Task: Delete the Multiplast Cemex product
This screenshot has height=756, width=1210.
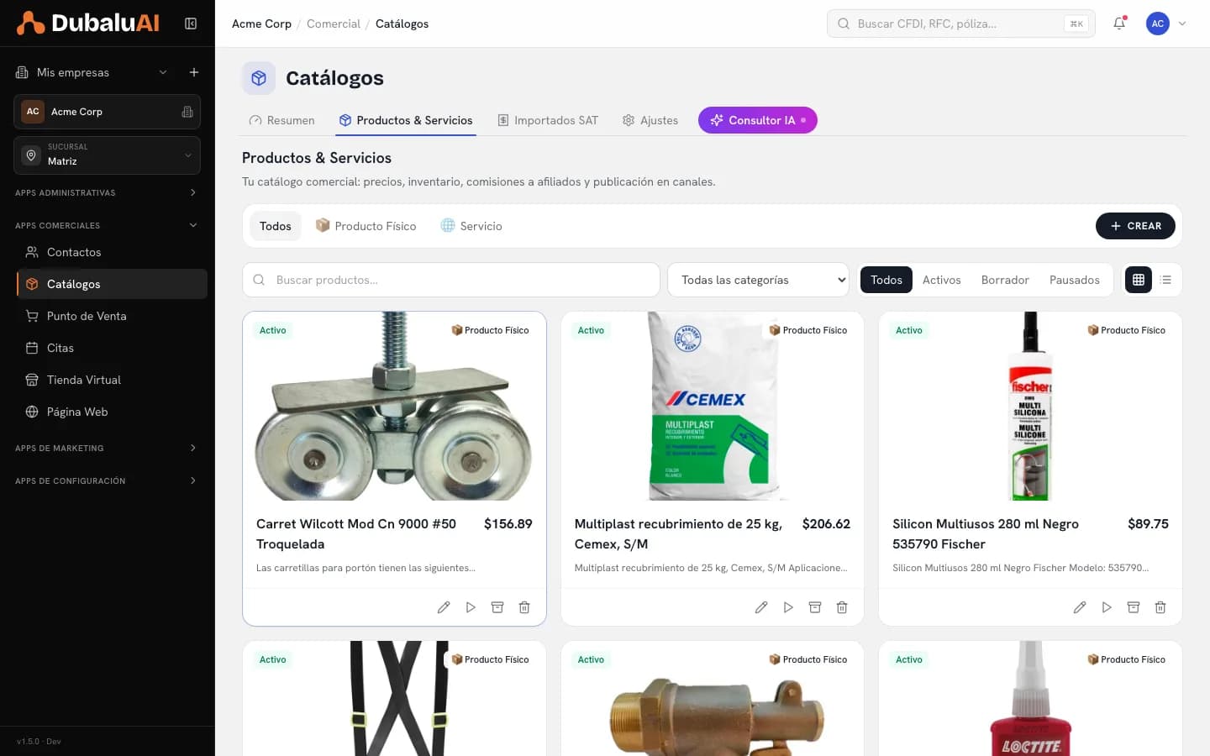Action: (x=842, y=607)
